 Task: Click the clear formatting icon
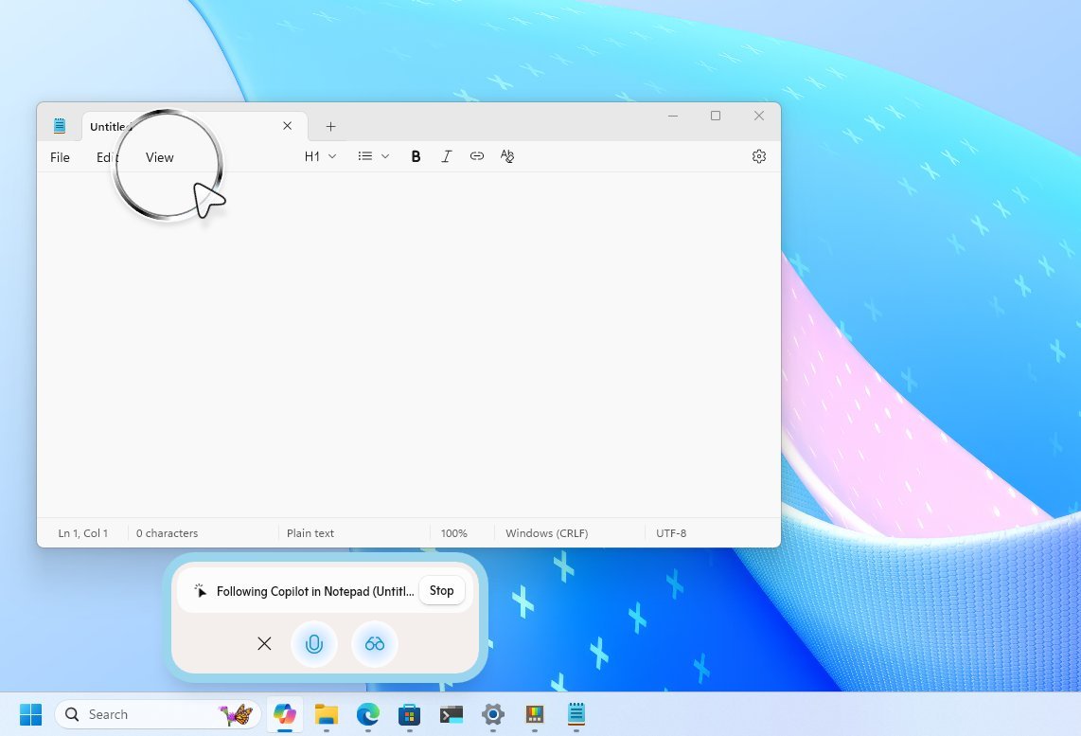[x=507, y=156]
